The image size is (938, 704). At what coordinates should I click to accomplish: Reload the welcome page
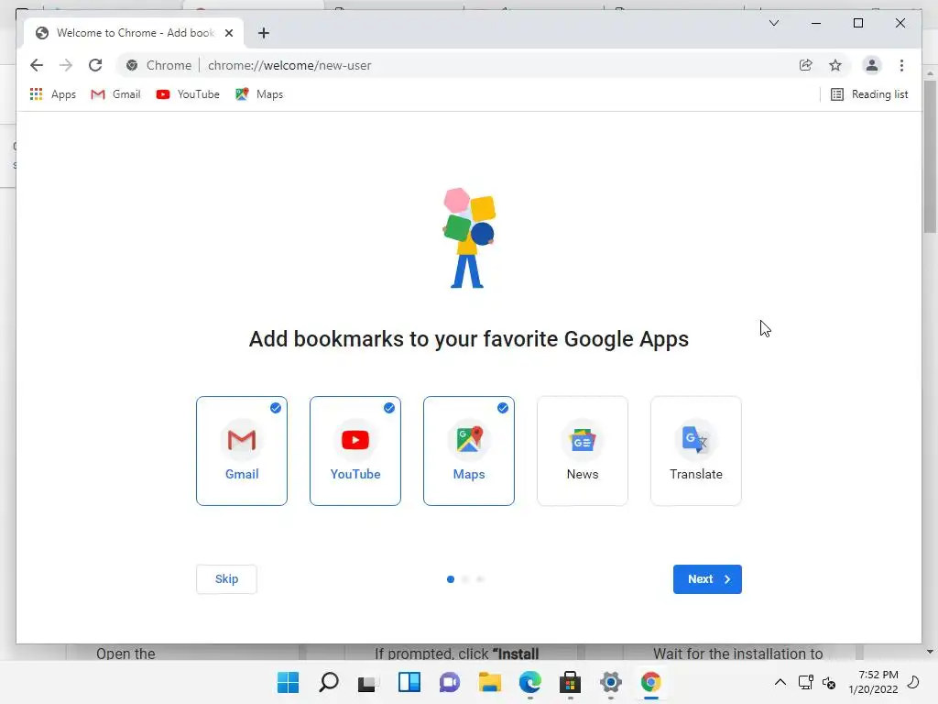[95, 65]
